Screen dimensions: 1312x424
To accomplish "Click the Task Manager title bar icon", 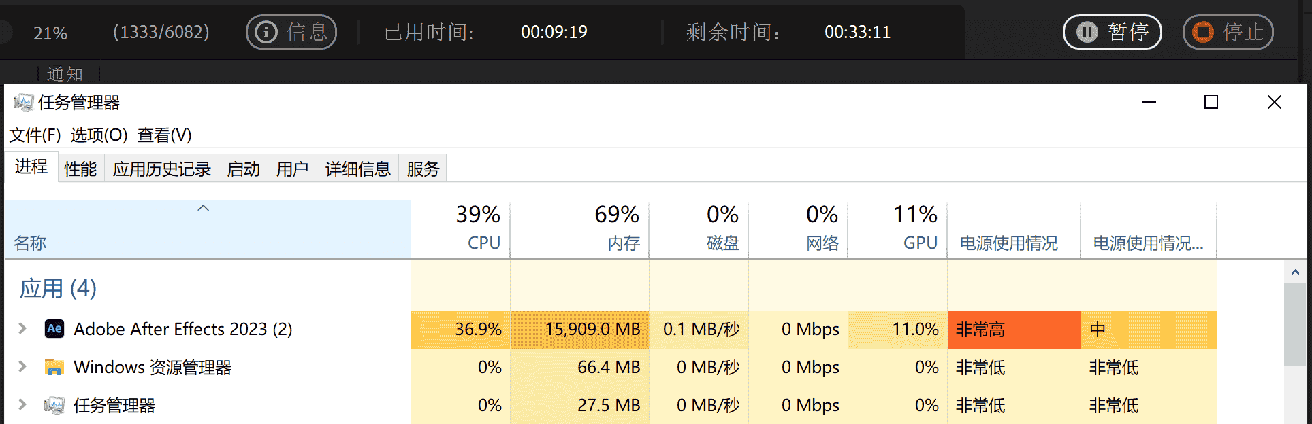I will (23, 103).
